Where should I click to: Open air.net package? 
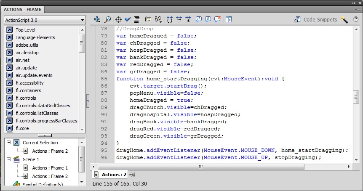point(22,60)
